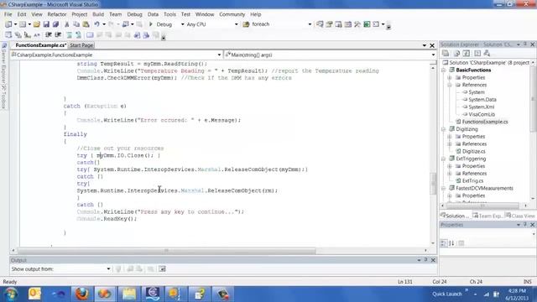This screenshot has width=537, height=302.
Task: Open the active files list dropdown arrow
Action: click(425, 45)
